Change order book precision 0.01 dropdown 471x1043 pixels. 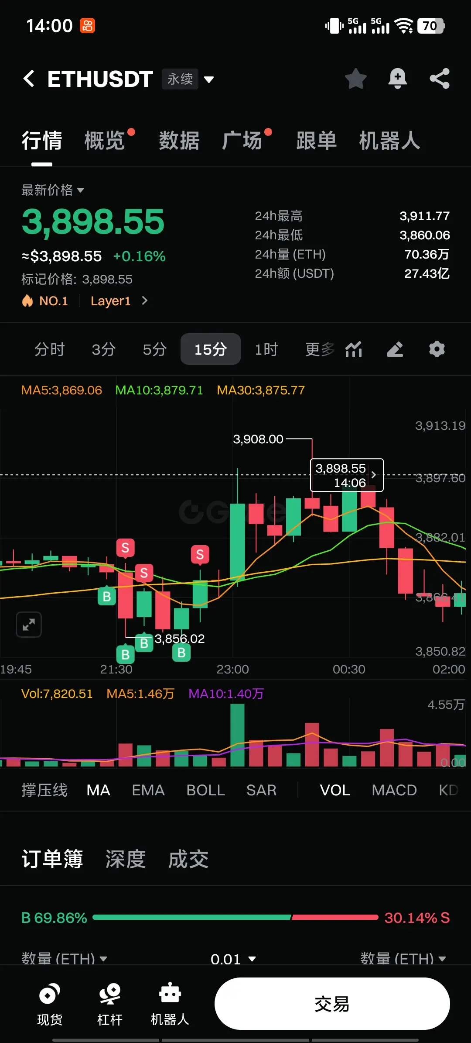[x=233, y=959]
